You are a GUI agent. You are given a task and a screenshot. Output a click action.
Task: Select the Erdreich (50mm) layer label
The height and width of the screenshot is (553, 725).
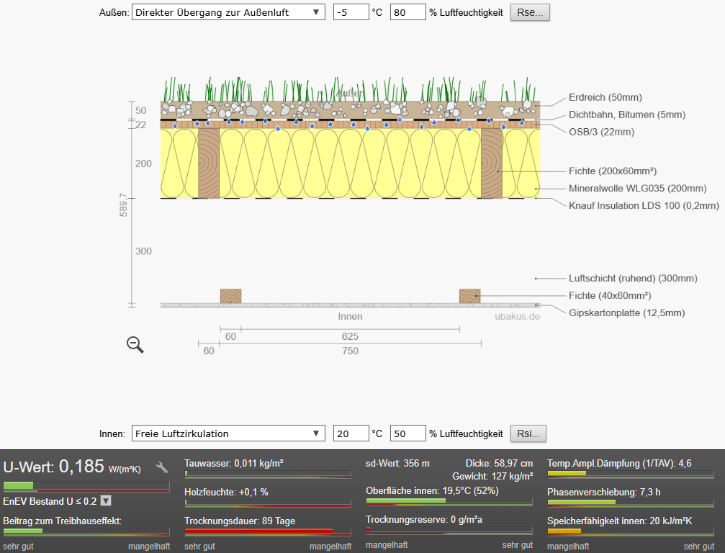(605, 97)
